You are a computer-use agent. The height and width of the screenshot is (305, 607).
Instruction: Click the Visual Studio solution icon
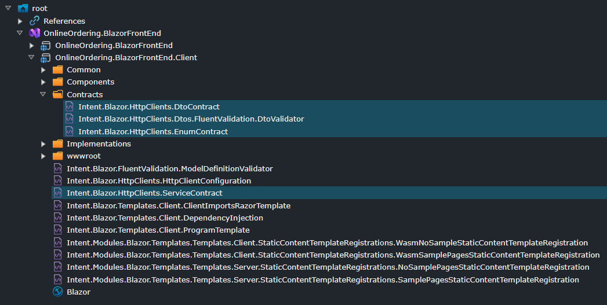(x=34, y=33)
